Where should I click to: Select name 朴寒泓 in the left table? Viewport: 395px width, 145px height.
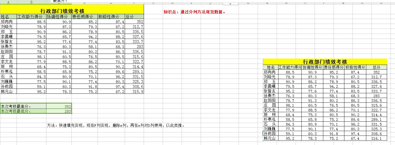[x=8, y=72]
